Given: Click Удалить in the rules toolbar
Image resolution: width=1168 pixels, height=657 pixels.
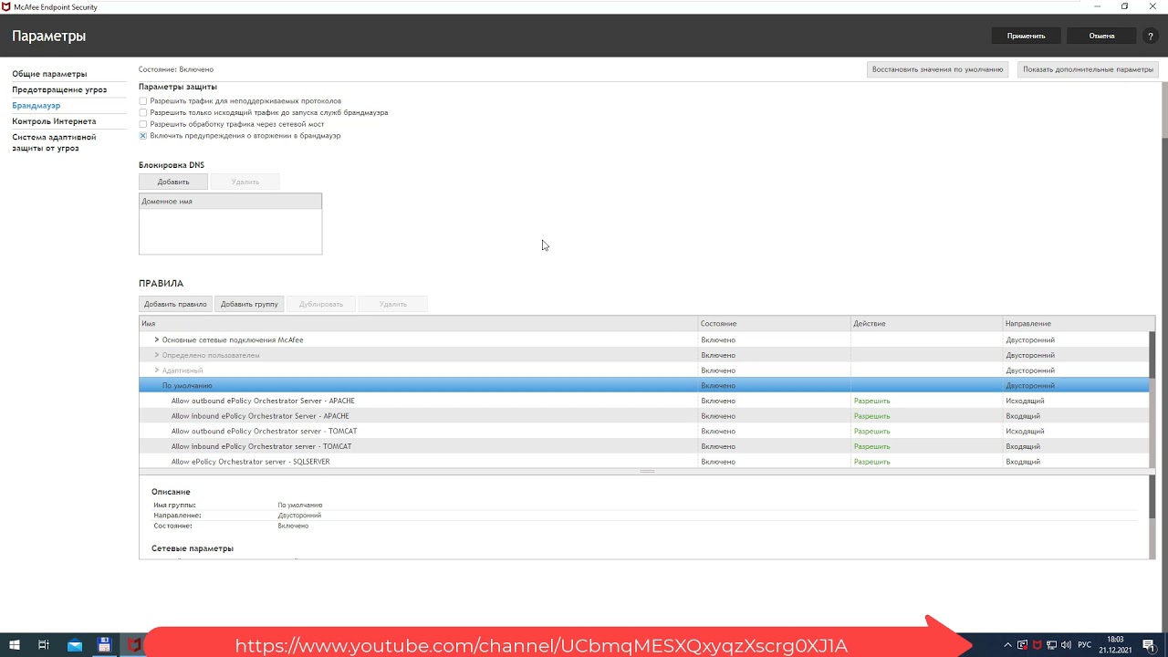Looking at the screenshot, I should point(393,304).
